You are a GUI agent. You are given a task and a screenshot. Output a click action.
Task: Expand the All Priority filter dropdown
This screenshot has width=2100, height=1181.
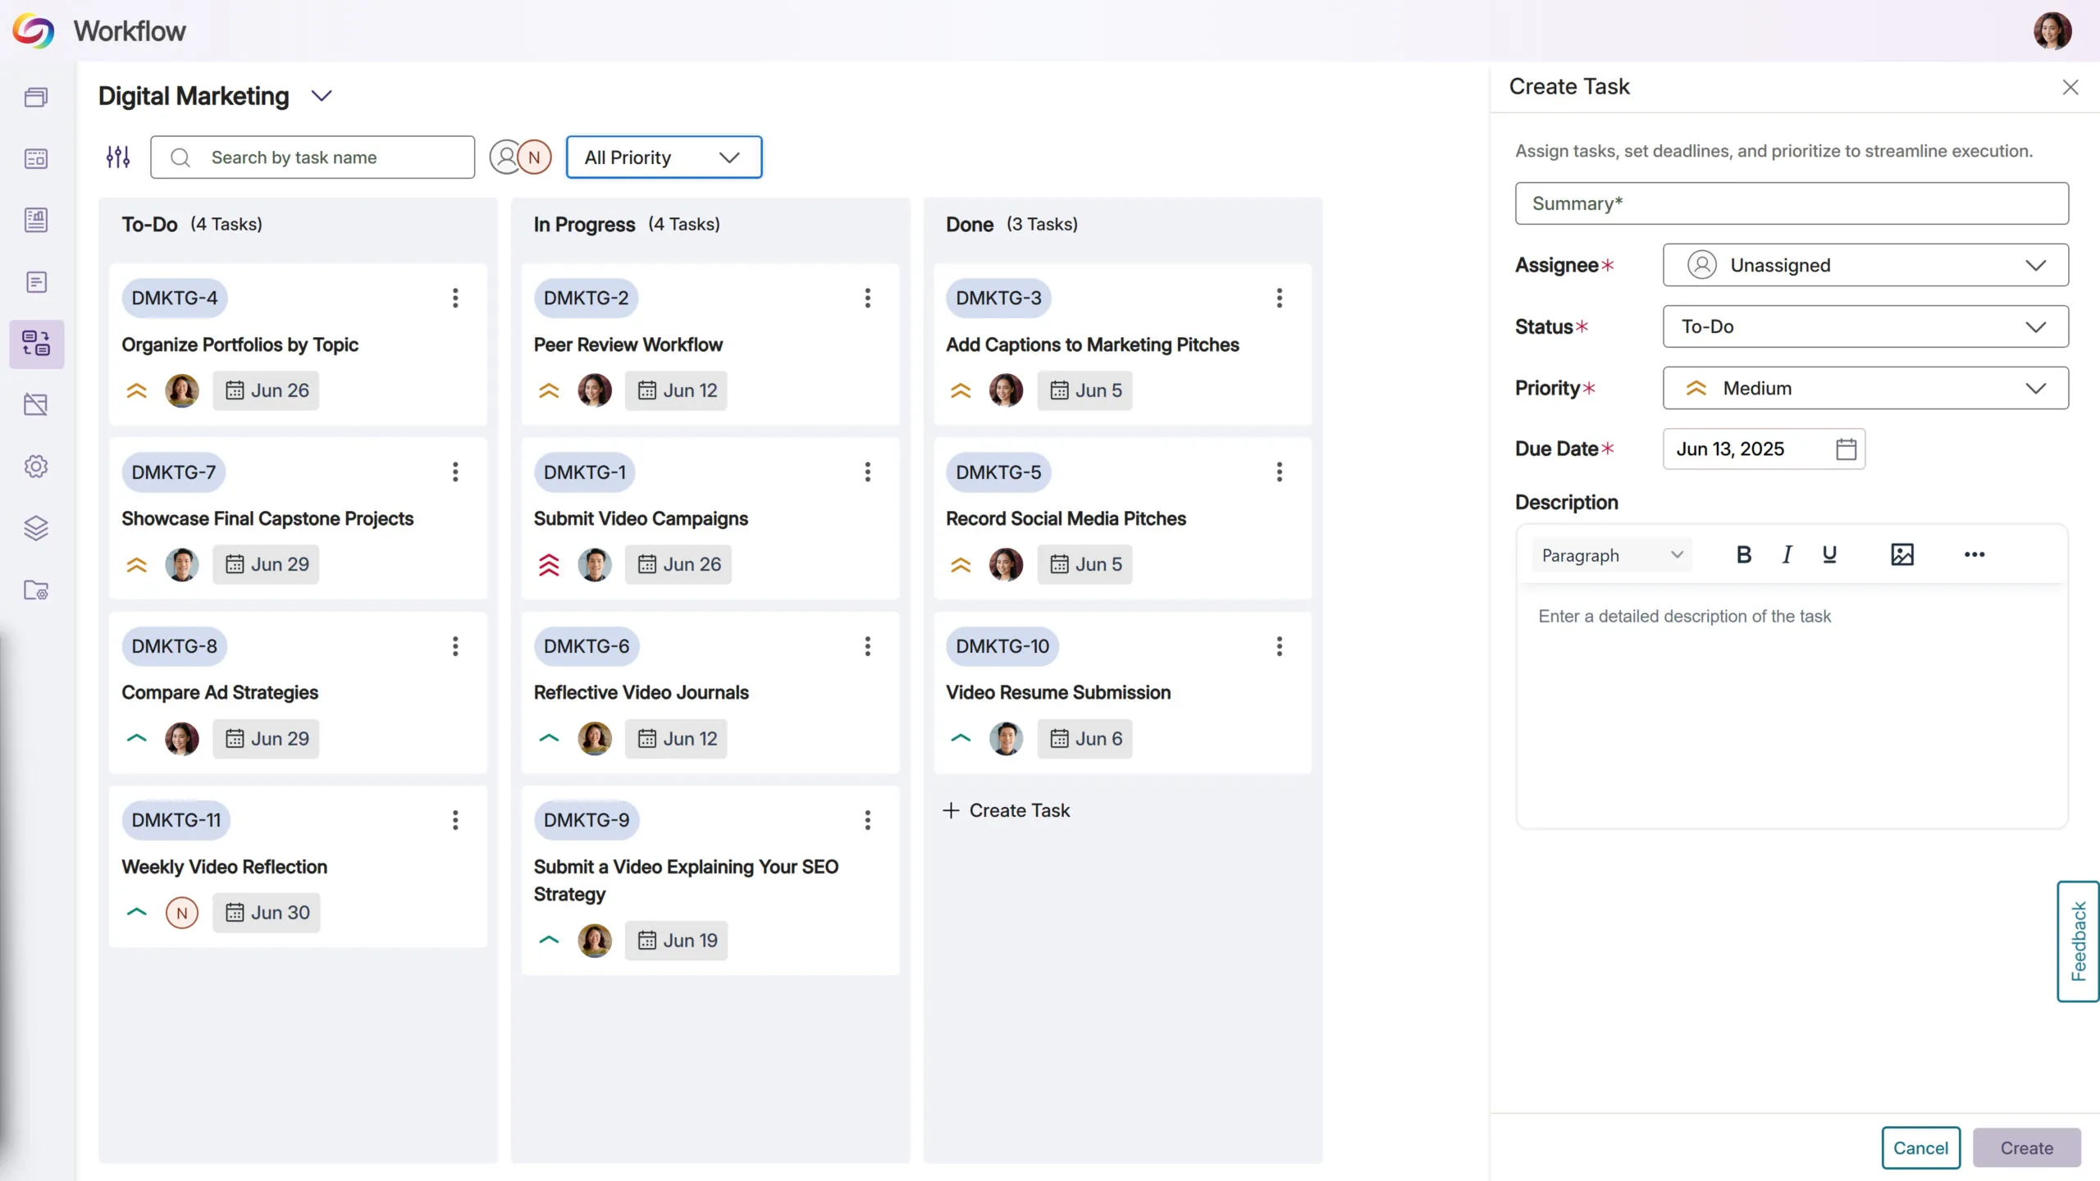pyautogui.click(x=664, y=157)
